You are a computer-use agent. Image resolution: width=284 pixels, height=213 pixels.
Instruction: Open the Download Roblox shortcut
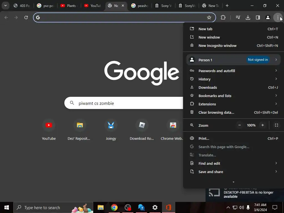click(x=142, y=130)
